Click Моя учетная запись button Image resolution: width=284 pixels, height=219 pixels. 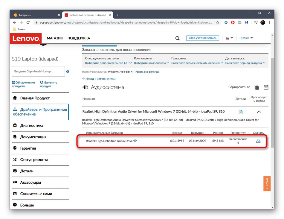[203, 38]
